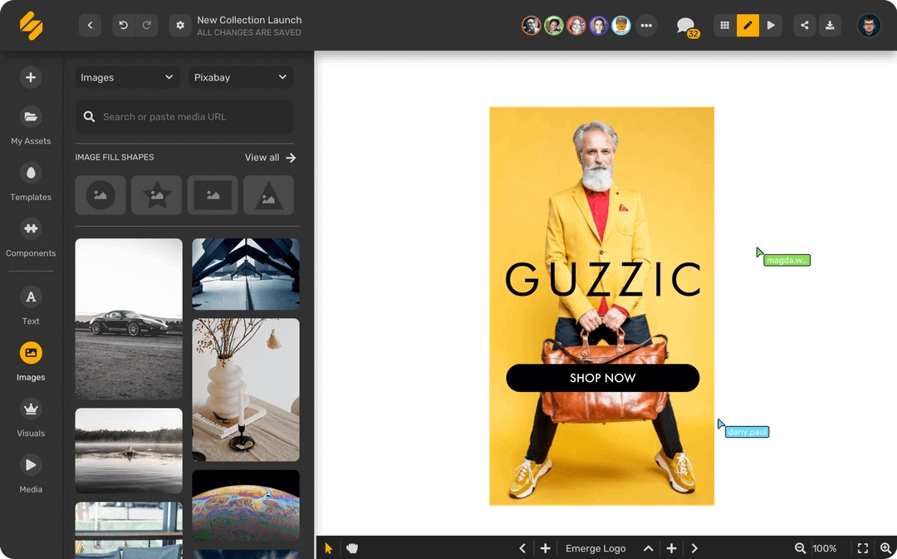The width and height of the screenshot is (897, 559).
Task: Open the collaborators overflow menu
Action: coord(646,25)
